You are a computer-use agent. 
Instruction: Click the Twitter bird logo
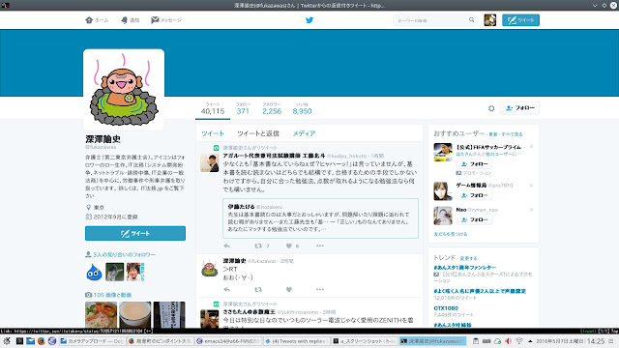(x=309, y=20)
